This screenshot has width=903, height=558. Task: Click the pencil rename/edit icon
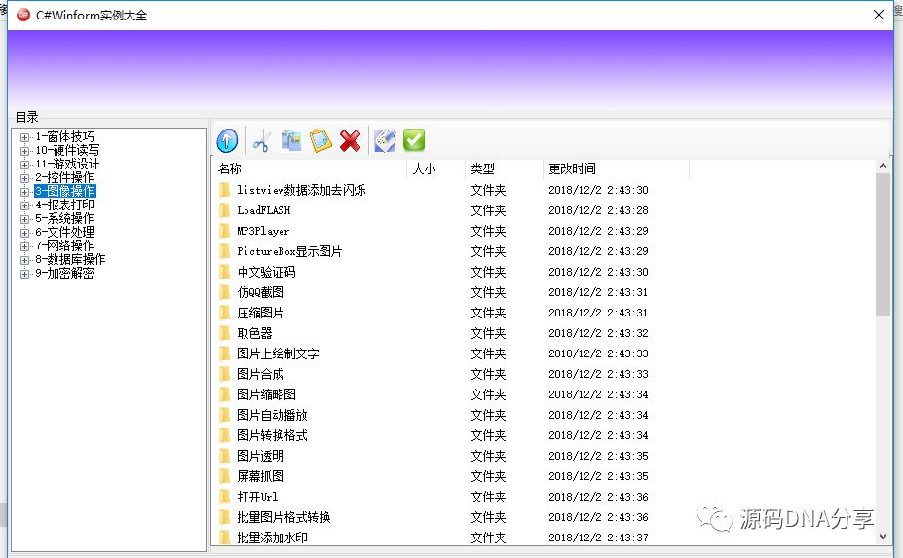pyautogui.click(x=385, y=140)
